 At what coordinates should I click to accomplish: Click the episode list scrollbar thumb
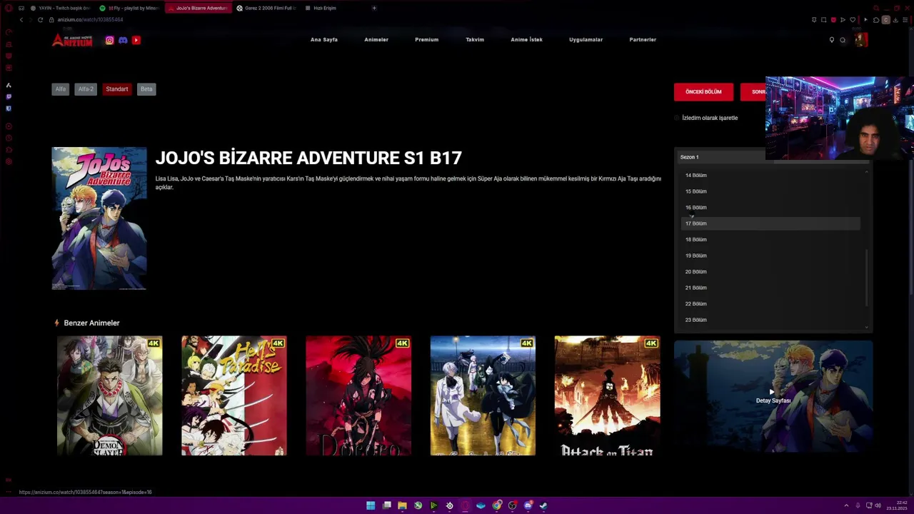click(867, 277)
